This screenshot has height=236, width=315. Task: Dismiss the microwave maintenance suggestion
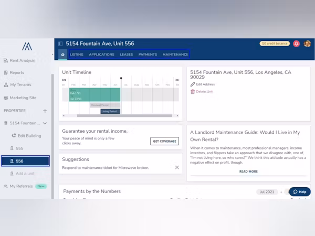(177, 167)
